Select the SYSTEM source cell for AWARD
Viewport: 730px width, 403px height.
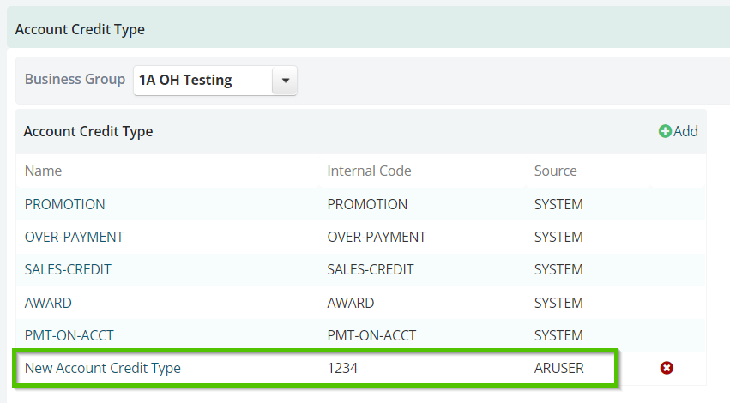pyautogui.click(x=558, y=303)
